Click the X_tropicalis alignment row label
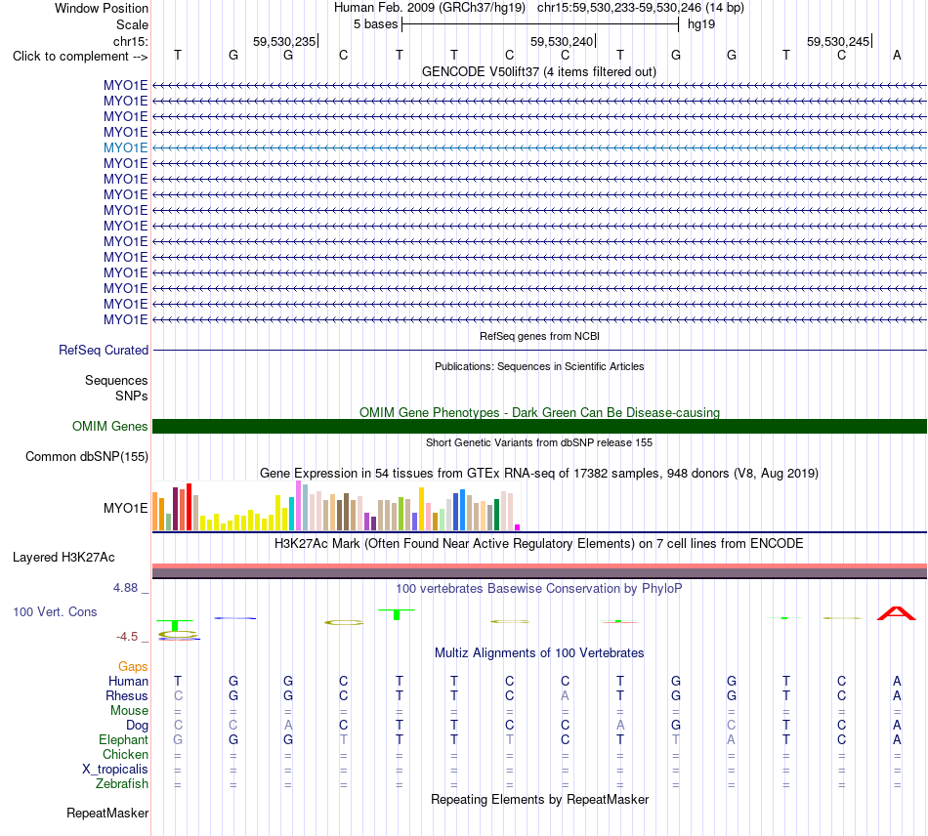This screenshot has height=836, width=928. point(115,770)
